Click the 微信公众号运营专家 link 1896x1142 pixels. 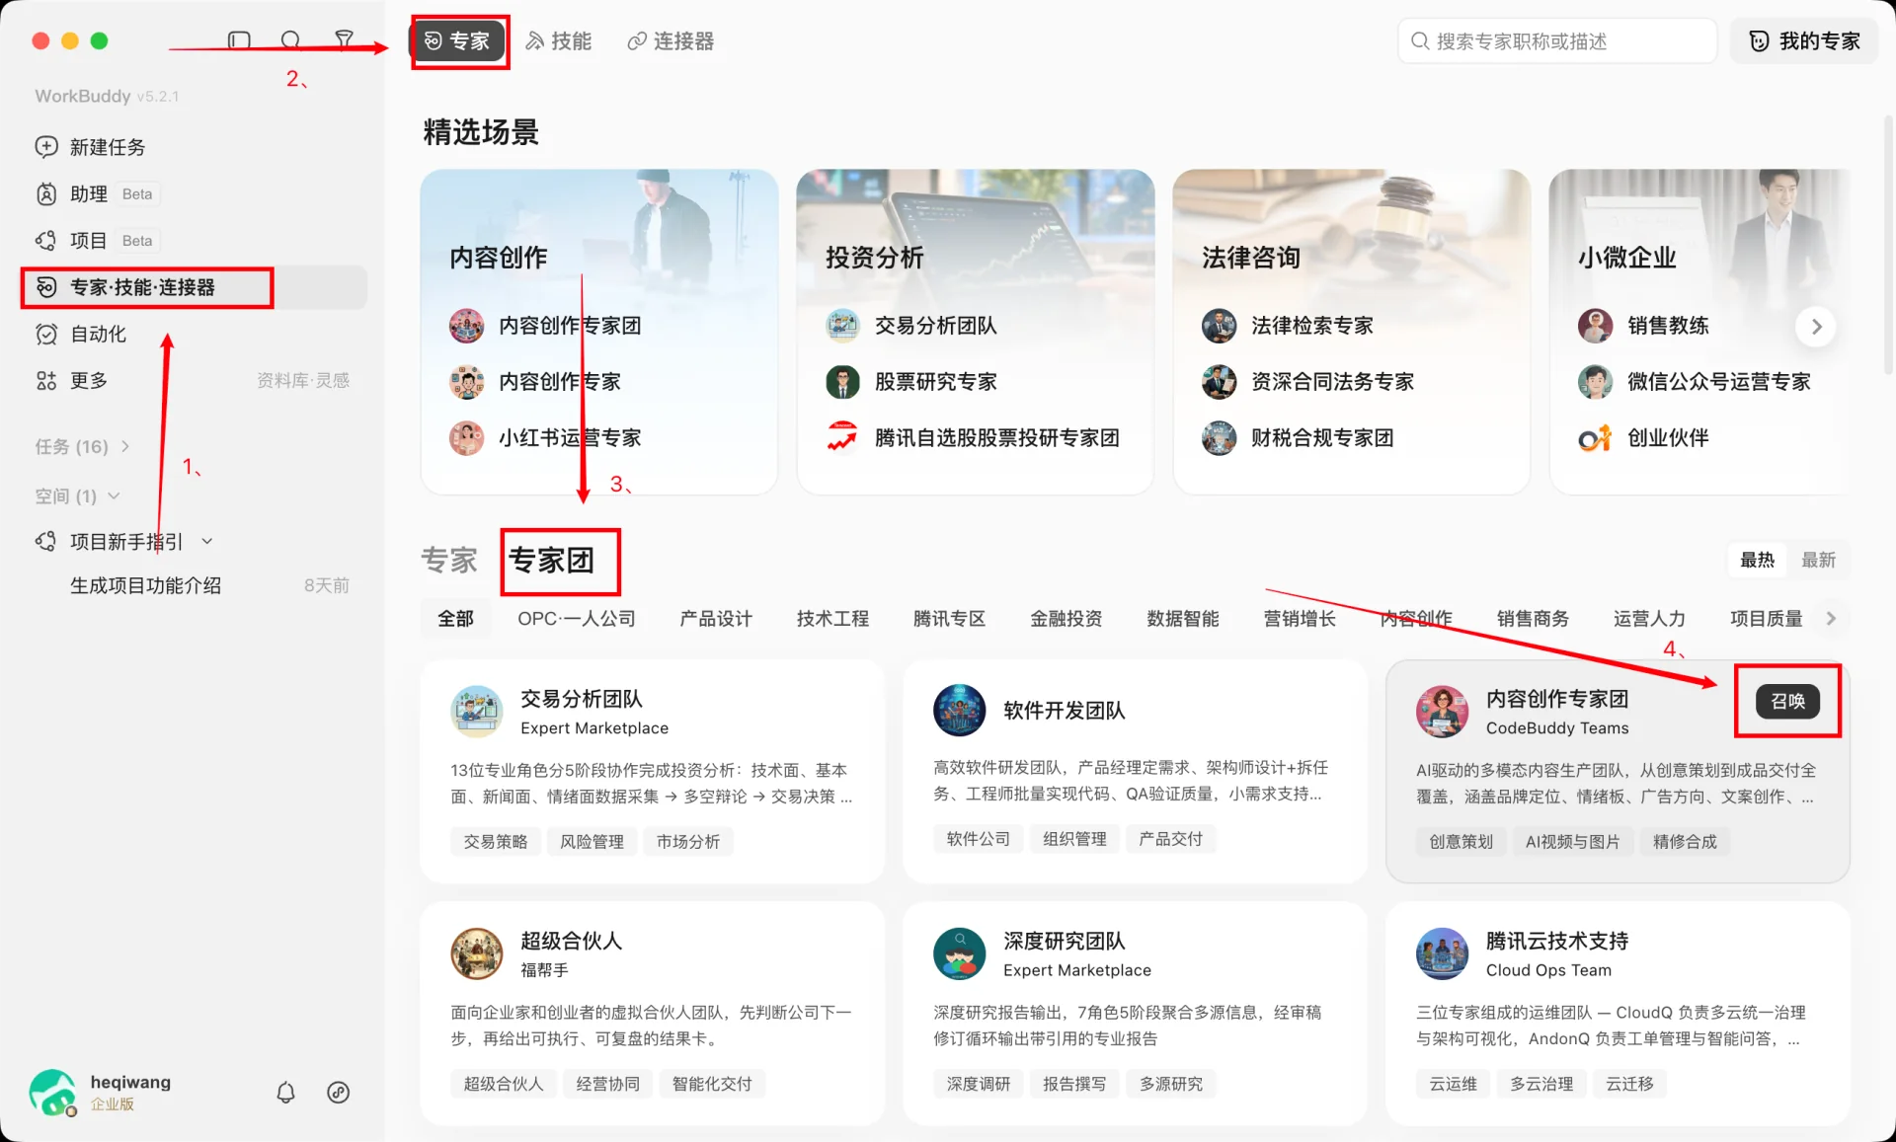pyautogui.click(x=1718, y=381)
